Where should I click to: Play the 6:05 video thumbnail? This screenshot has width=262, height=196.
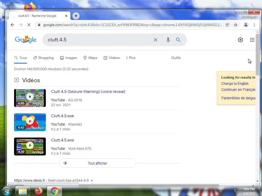coord(30,98)
